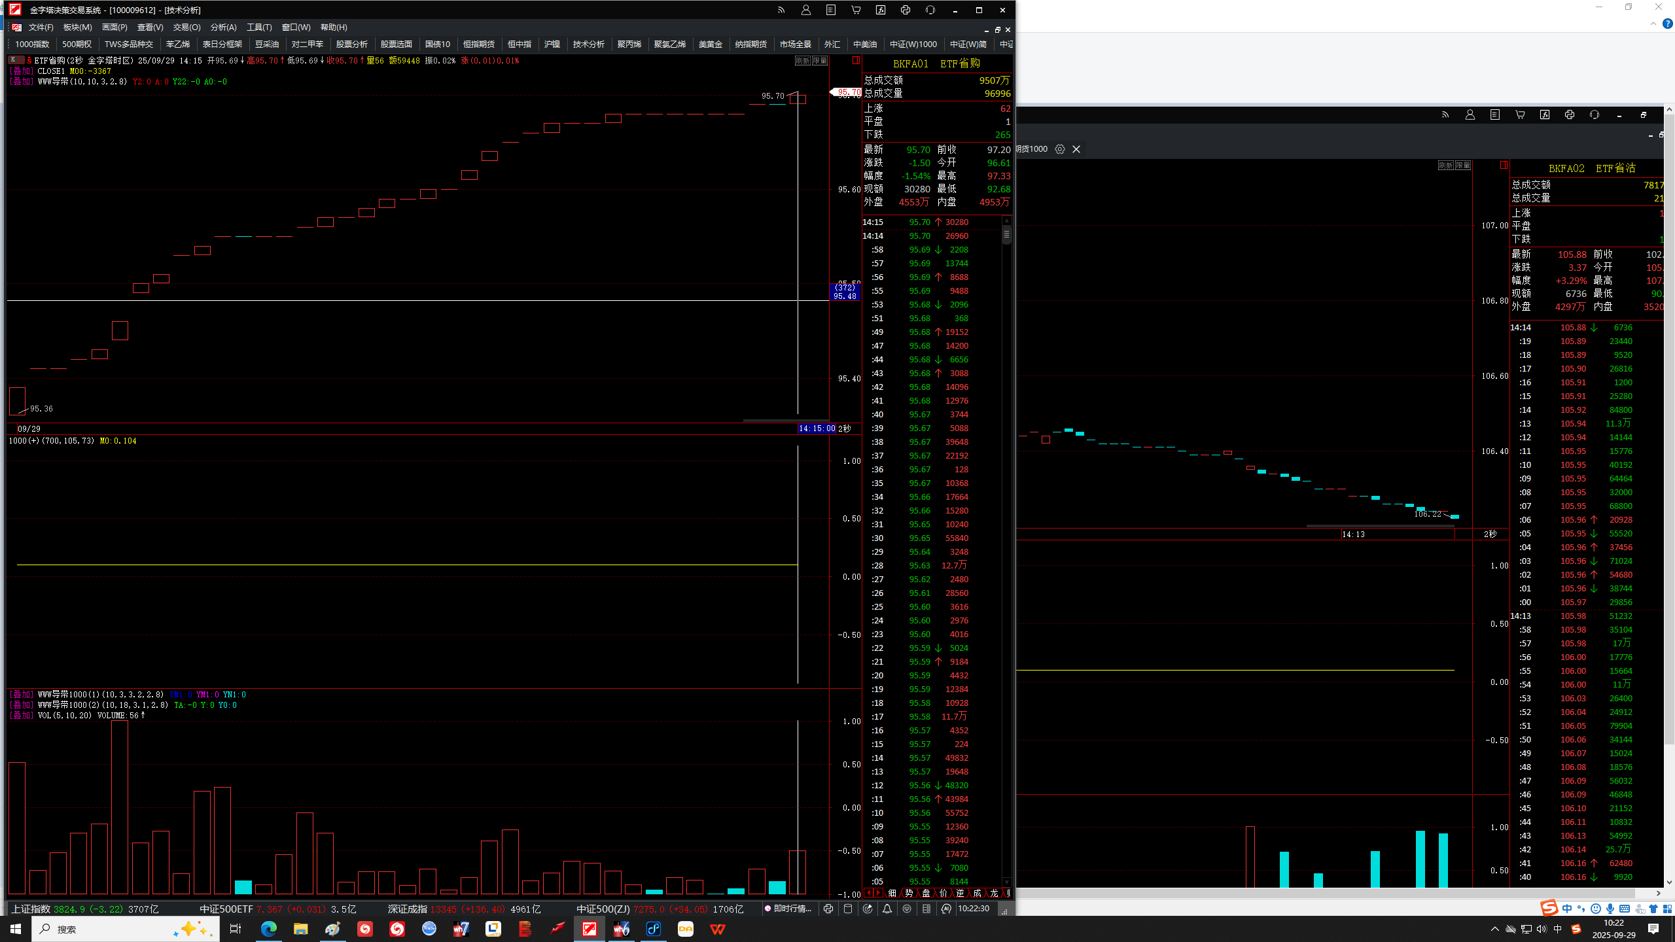
Task: Click the radar icon in the status bar
Action: (868, 909)
